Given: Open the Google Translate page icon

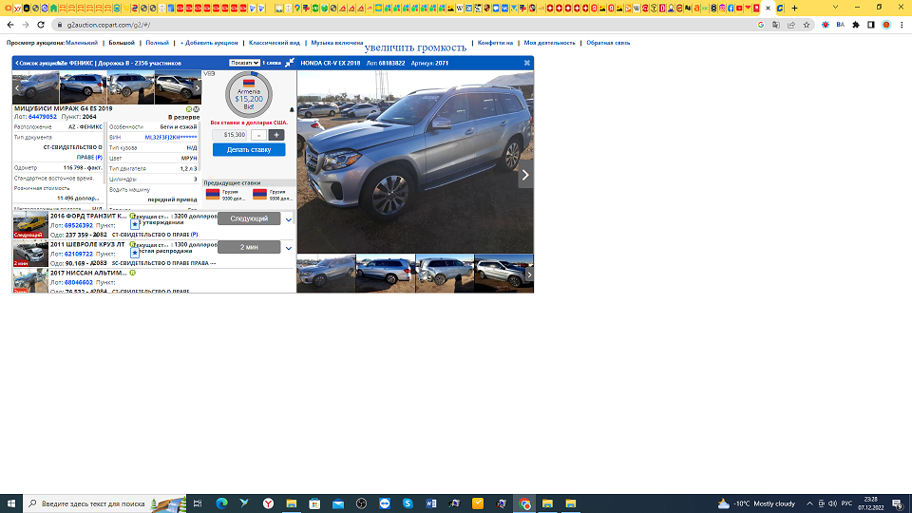Looking at the screenshot, I should [x=776, y=25].
